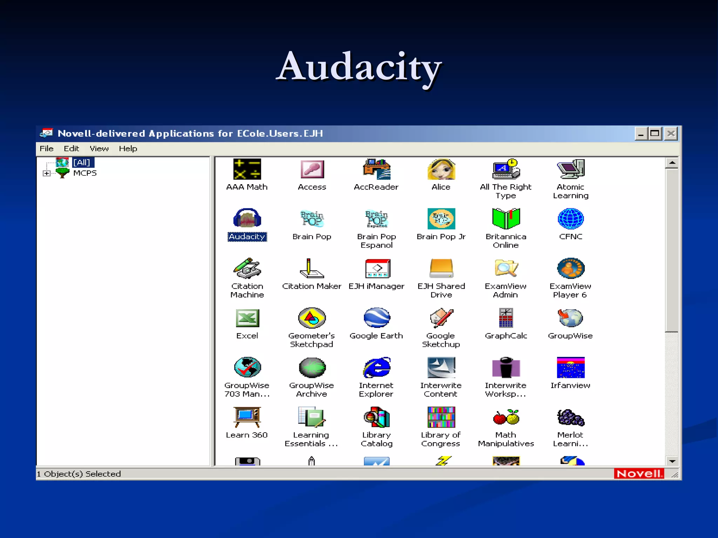Open the AAA Math application icon
718x538 pixels.
pyautogui.click(x=247, y=170)
